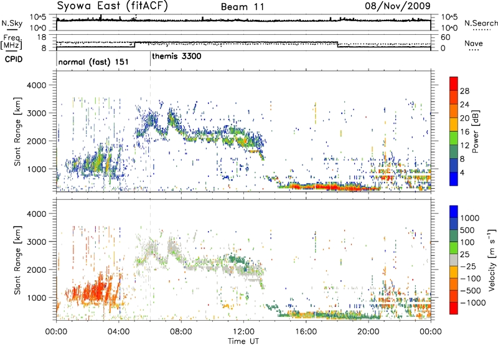498x345 pixels.
Task: Select the 'Velocity [m s-1]' colorbar title
Action: point(492,260)
